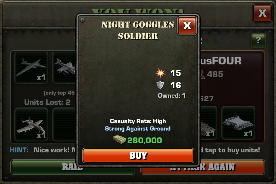This screenshot has height=184, width=276.
Task: Select the A-10 warthog unit thumbnail
Action: [31, 124]
